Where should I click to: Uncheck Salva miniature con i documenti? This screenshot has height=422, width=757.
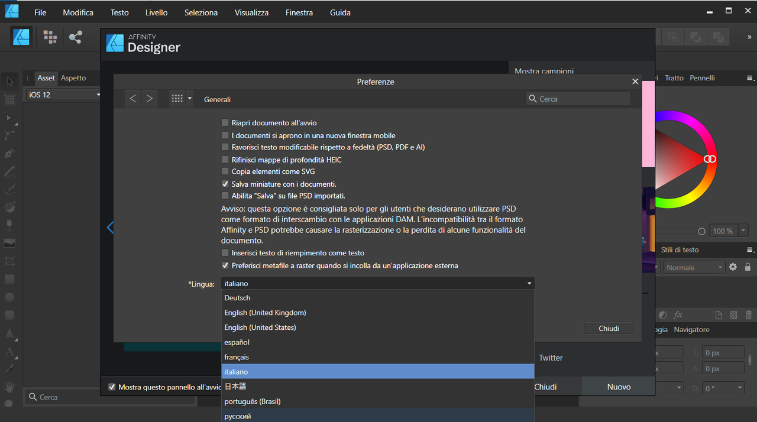coord(225,184)
